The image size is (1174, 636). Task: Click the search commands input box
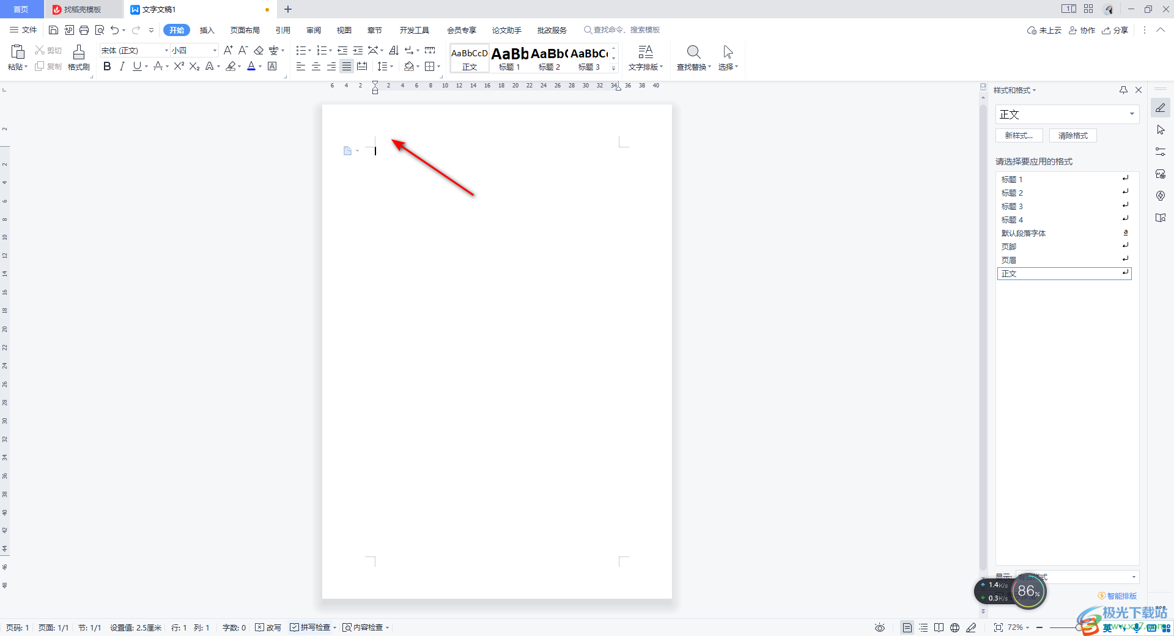pos(622,30)
